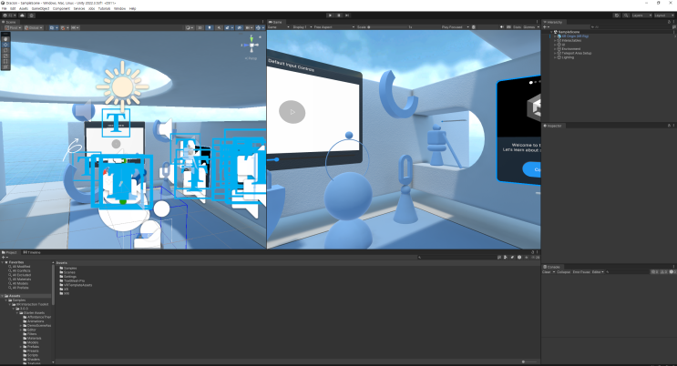The height and width of the screenshot is (366, 677).
Task: Open the Window menu
Action: tap(120, 8)
